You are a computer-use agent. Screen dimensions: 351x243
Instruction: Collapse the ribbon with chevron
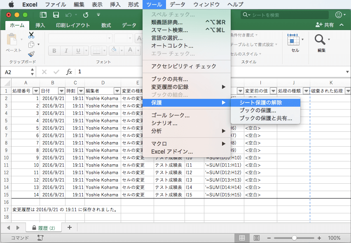(342, 25)
